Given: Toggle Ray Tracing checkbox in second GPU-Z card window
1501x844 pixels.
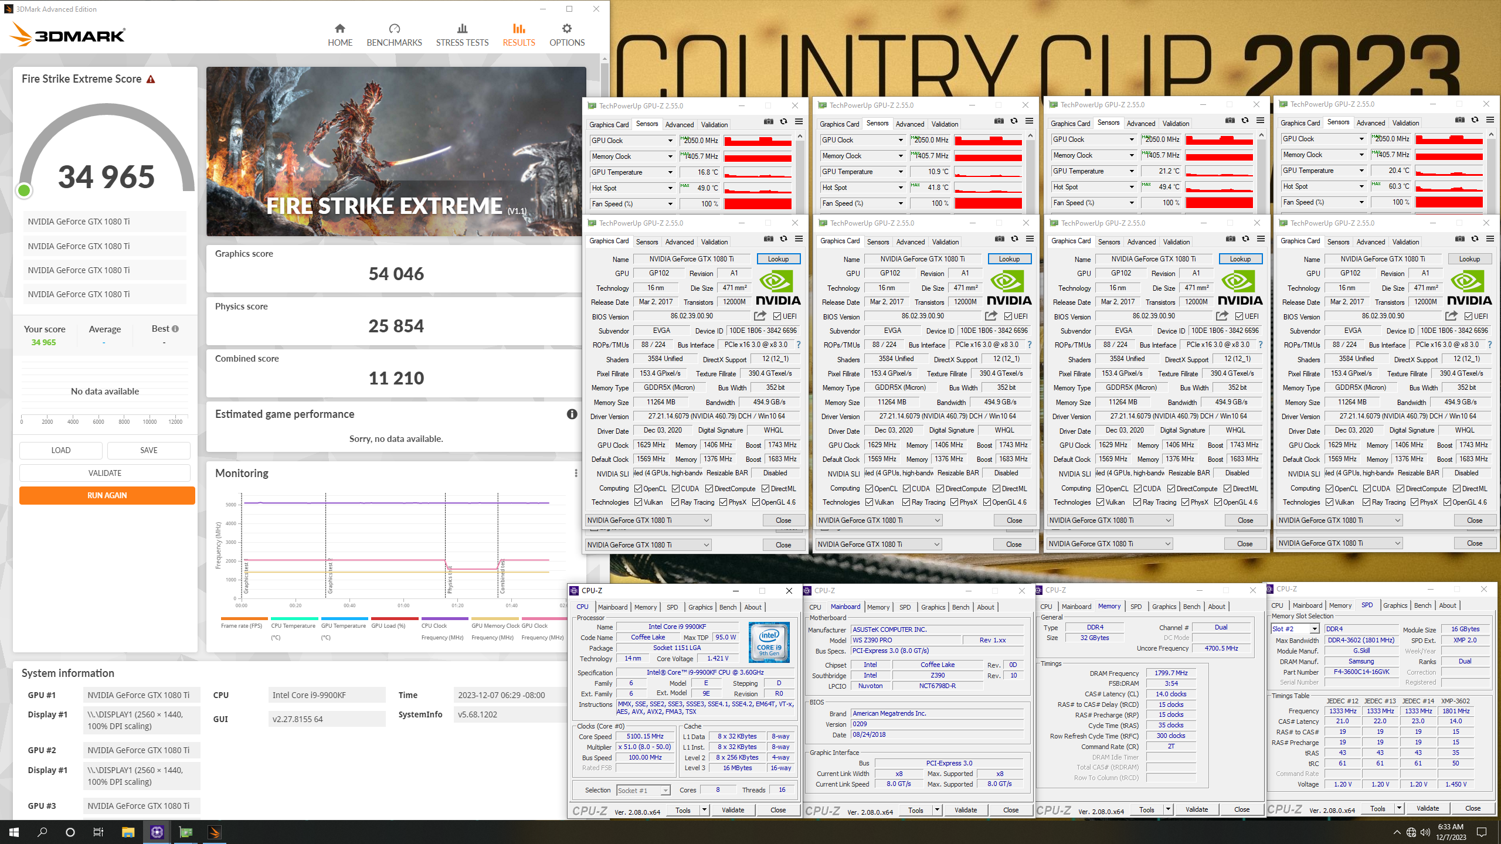Looking at the screenshot, I should pos(906,502).
